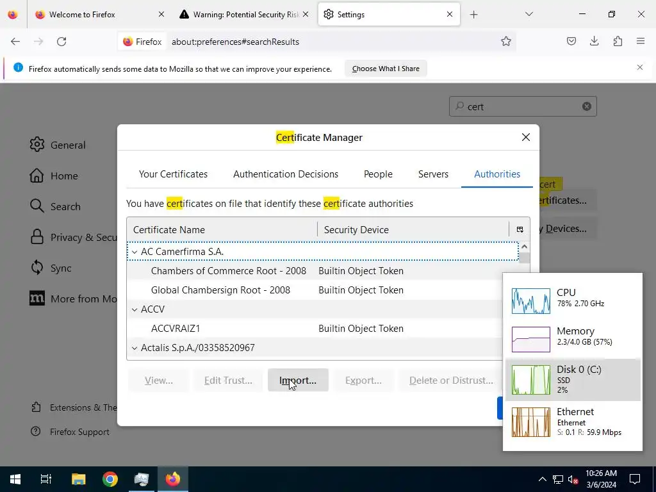Open the Firefox application menu
Image resolution: width=656 pixels, height=492 pixels.
point(641,42)
